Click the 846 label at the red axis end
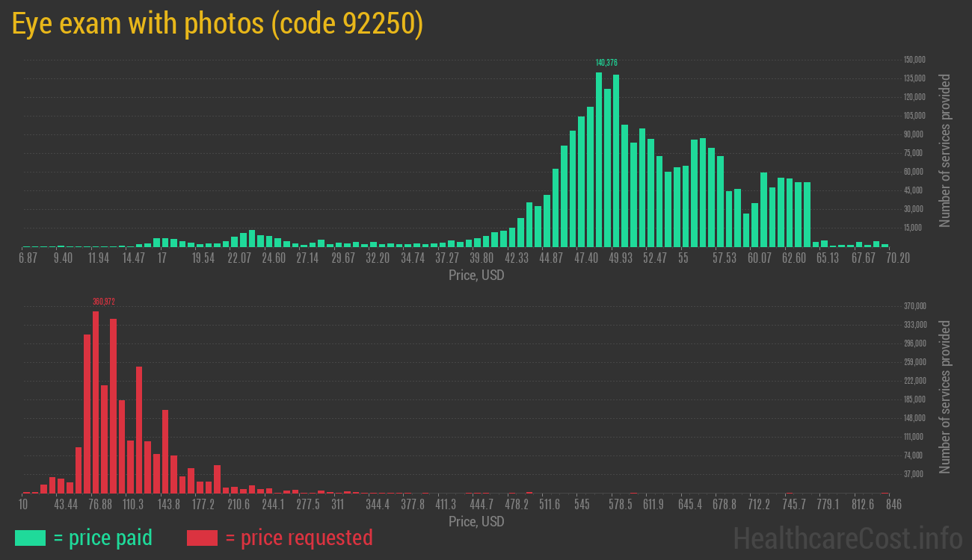This screenshot has width=972, height=560. [893, 505]
